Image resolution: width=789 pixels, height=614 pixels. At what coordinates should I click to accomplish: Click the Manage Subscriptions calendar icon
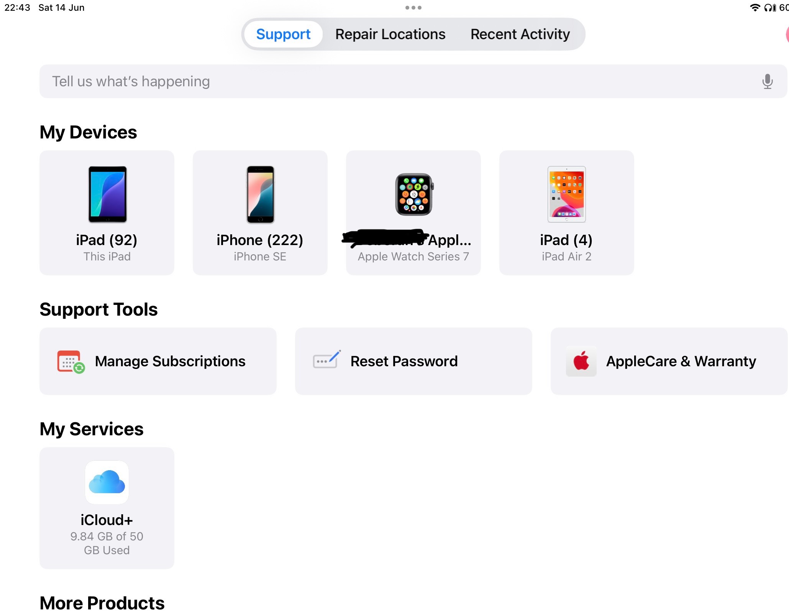(x=71, y=362)
